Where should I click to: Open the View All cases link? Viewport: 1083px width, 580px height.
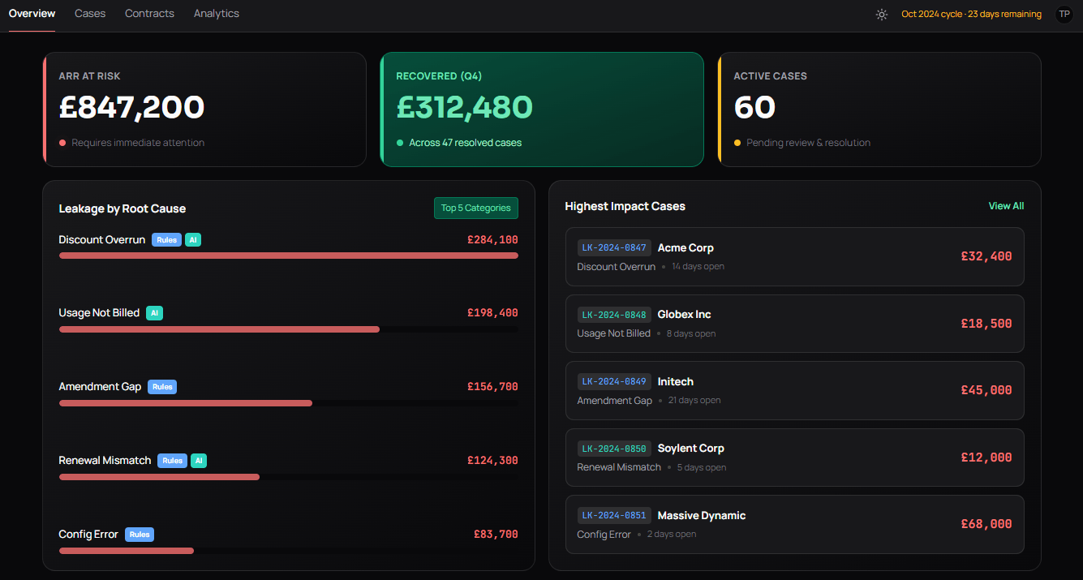click(1006, 206)
